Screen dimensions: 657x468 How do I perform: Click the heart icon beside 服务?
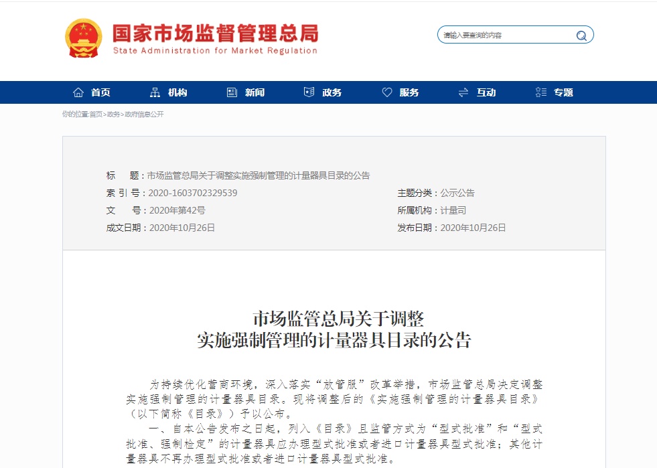click(x=386, y=92)
